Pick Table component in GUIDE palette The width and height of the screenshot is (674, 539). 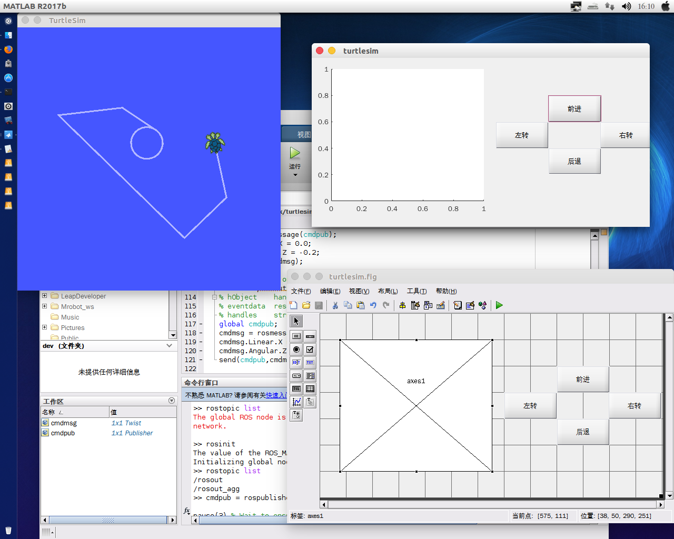point(310,388)
